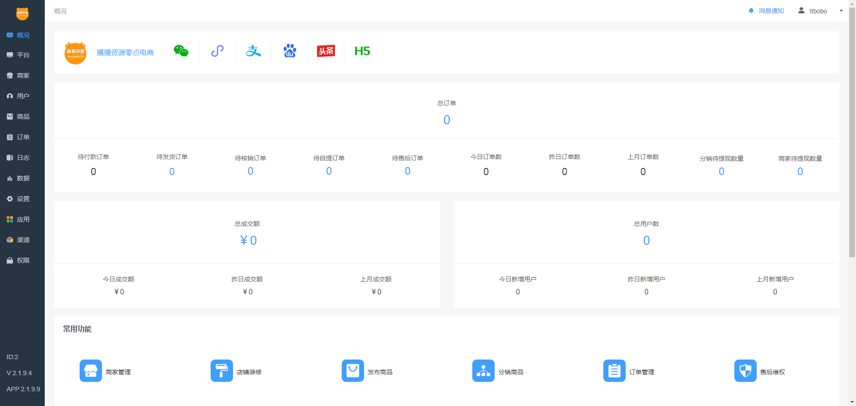
Task: Open 分销商品 hierarchy icon
Action: coord(483,371)
